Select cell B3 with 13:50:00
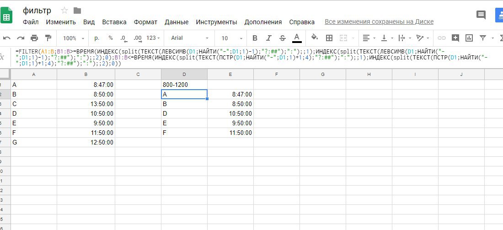The height and width of the screenshot is (230, 503). (86, 104)
